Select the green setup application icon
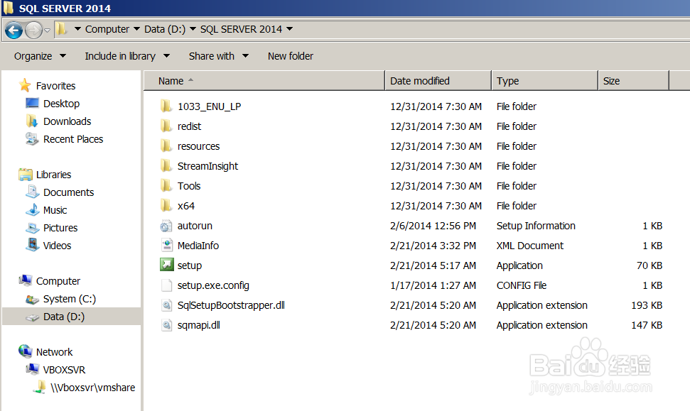Screen dimensions: 690x411 point(166,265)
